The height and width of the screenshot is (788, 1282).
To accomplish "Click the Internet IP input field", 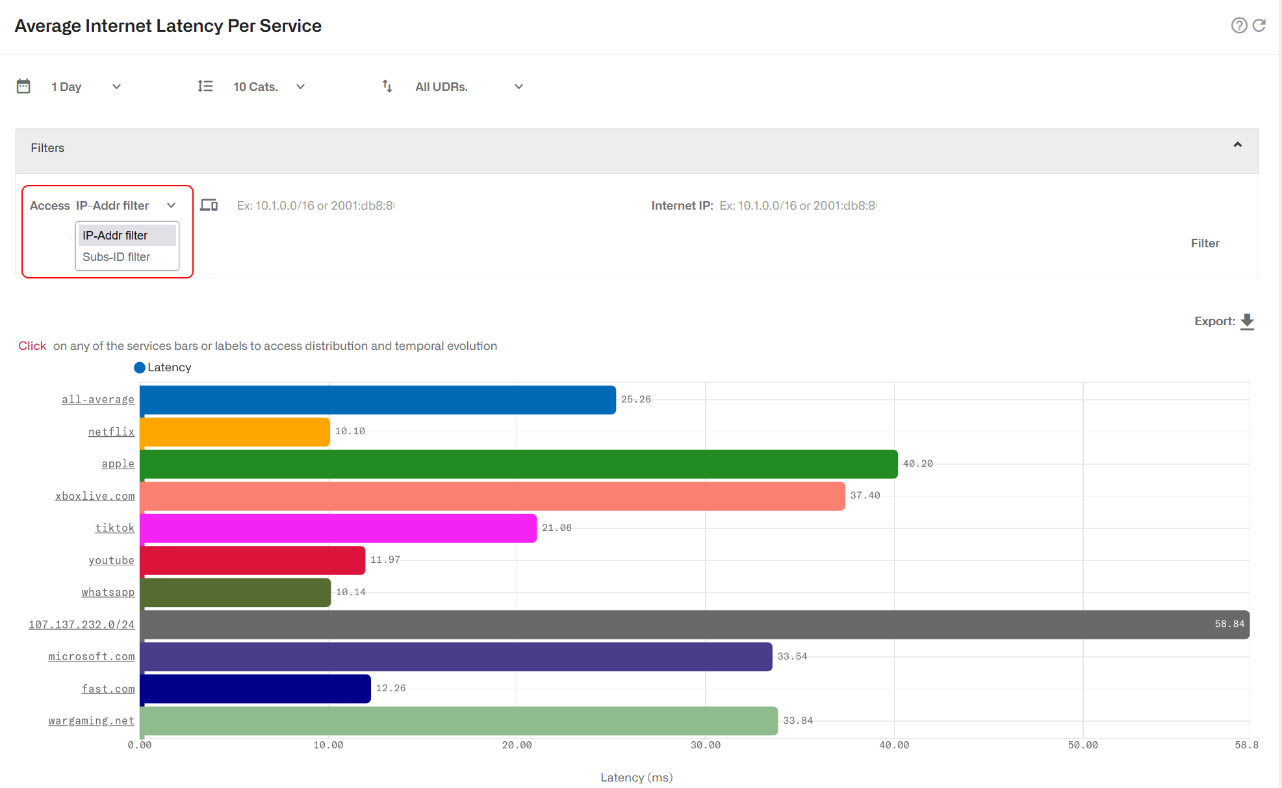I will tap(798, 206).
